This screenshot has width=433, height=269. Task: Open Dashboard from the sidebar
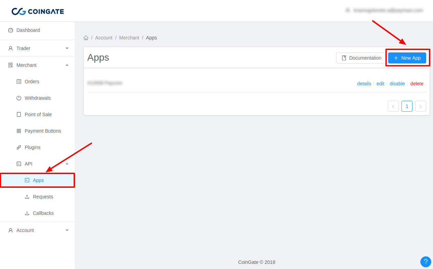coord(37,30)
